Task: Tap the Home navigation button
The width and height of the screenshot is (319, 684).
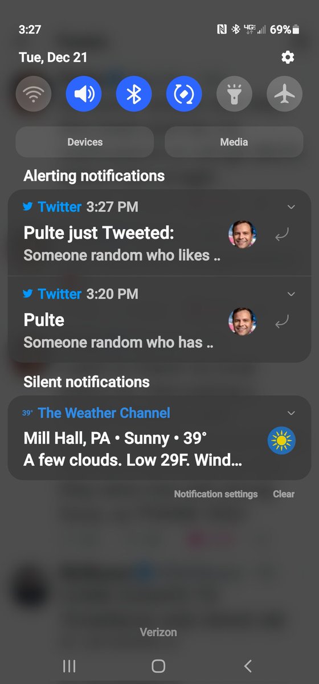Action: (158, 666)
